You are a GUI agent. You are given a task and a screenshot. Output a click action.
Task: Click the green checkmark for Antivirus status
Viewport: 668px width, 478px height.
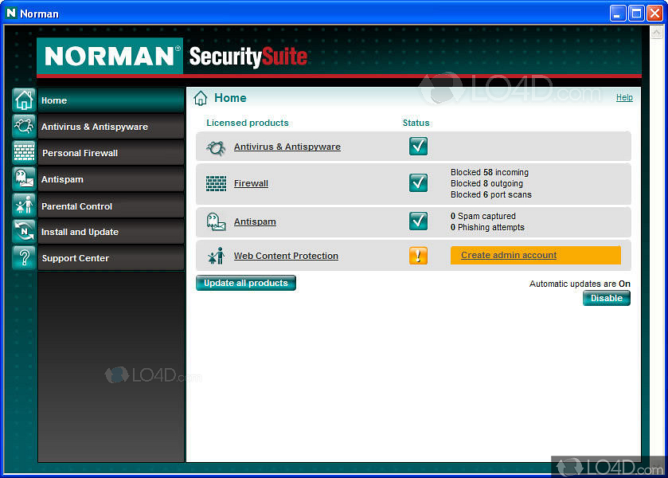(x=417, y=146)
